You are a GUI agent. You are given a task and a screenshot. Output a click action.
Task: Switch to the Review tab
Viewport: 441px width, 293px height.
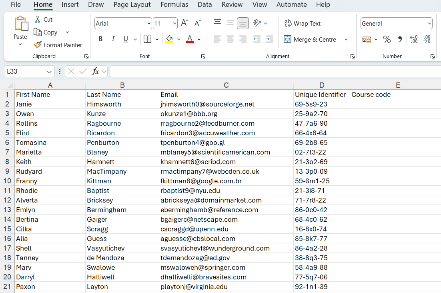(232, 4)
